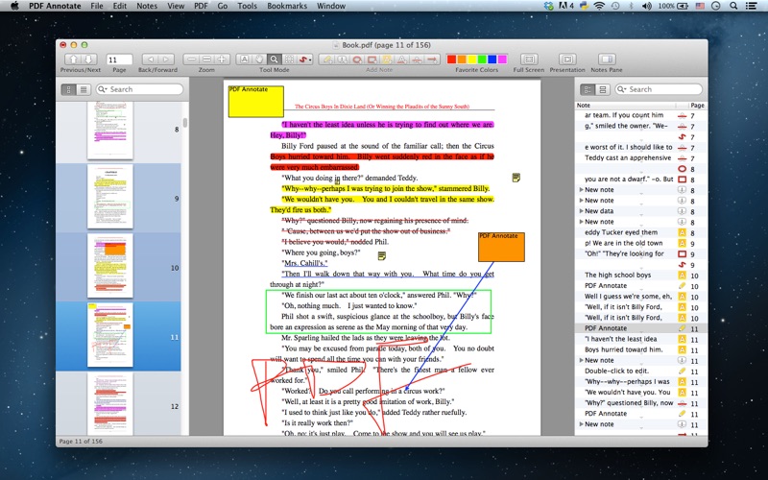Screen dimensions: 768x480
Task: Select note row eddy Tucker eyed them
Action: pos(641,232)
